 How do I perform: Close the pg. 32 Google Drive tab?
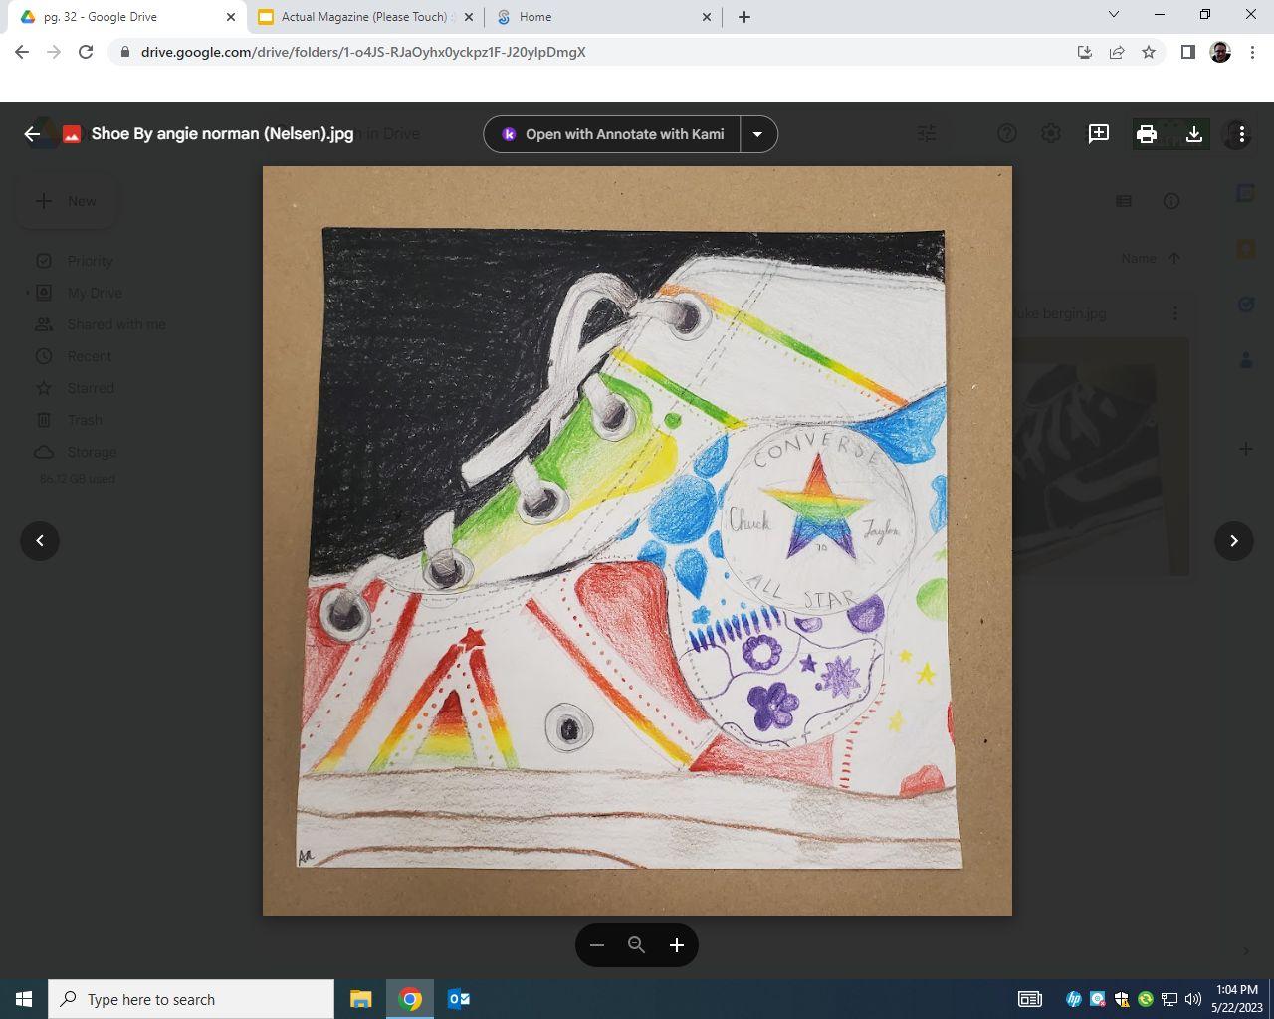click(x=231, y=17)
